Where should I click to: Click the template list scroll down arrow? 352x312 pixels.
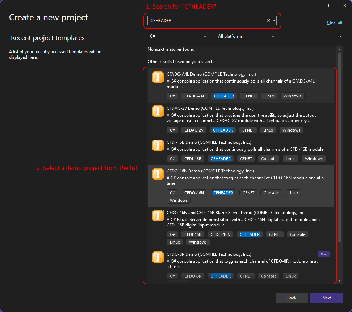pos(339,280)
